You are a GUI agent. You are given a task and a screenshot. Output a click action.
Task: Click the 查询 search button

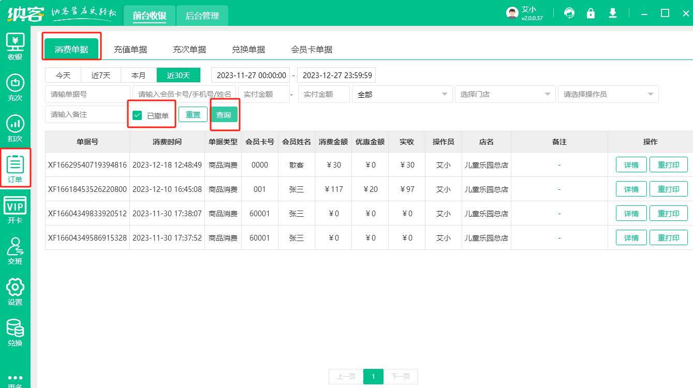(x=224, y=115)
